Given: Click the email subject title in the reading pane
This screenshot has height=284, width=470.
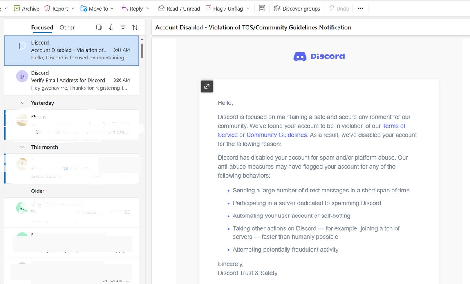Looking at the screenshot, I should (x=253, y=27).
